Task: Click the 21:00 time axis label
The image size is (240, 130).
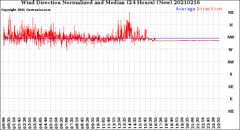Action: 192,123
